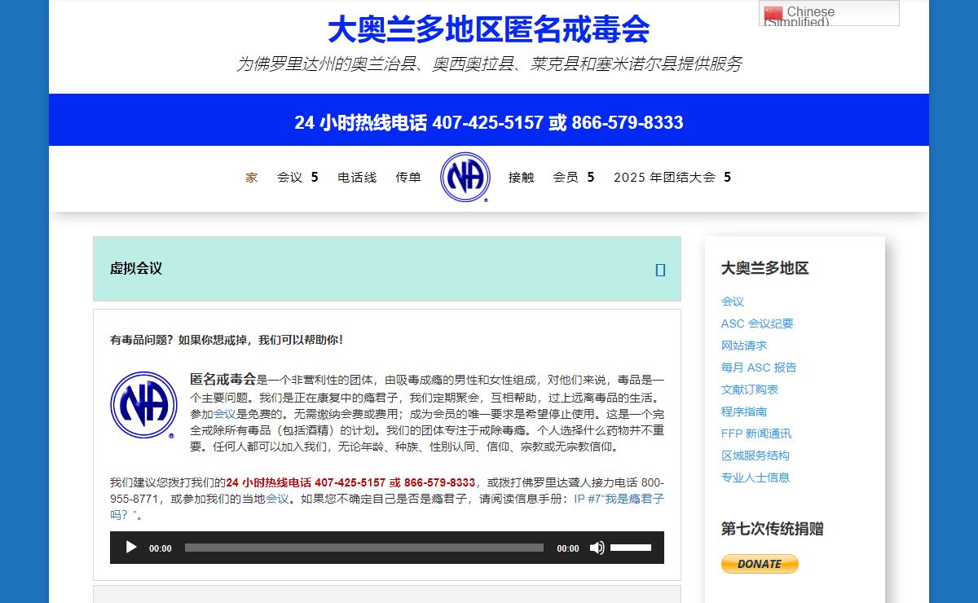
Task: Expand the 会员 dropdown menu
Action: (574, 177)
